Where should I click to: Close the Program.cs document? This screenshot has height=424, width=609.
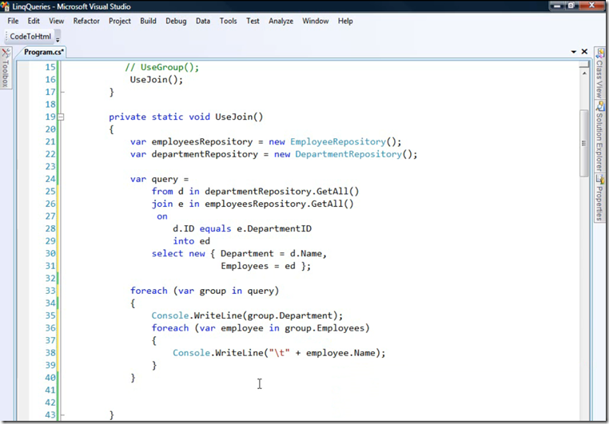click(584, 52)
